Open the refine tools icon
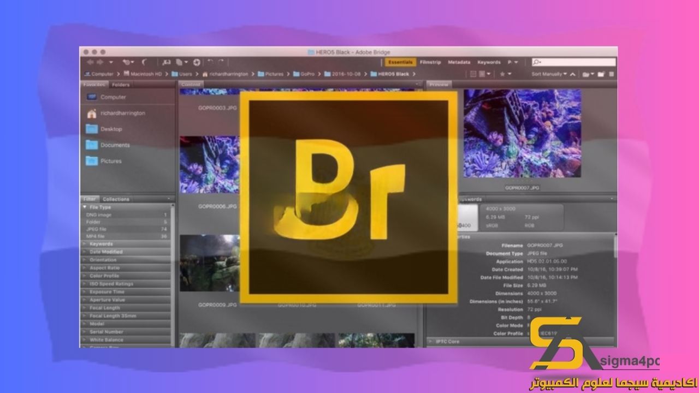Viewport: 699px width, 393px height. (182, 62)
